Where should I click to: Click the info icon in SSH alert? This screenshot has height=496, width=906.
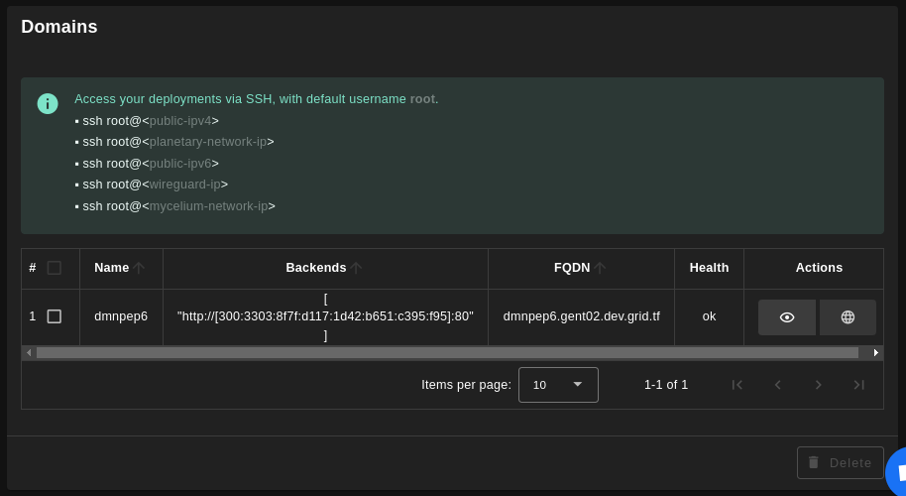pos(48,104)
